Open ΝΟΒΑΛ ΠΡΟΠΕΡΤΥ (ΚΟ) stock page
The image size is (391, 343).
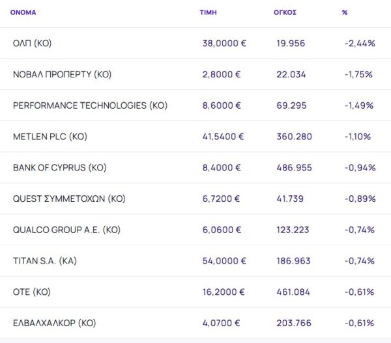pos(62,74)
